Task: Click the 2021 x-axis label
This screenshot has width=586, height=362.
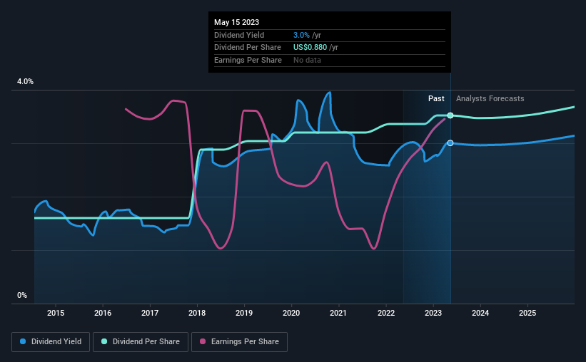Action: point(338,313)
